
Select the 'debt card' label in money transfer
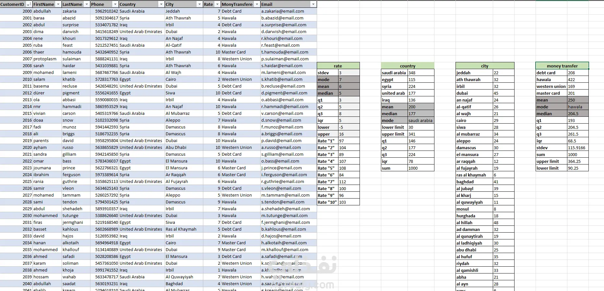(x=551, y=73)
